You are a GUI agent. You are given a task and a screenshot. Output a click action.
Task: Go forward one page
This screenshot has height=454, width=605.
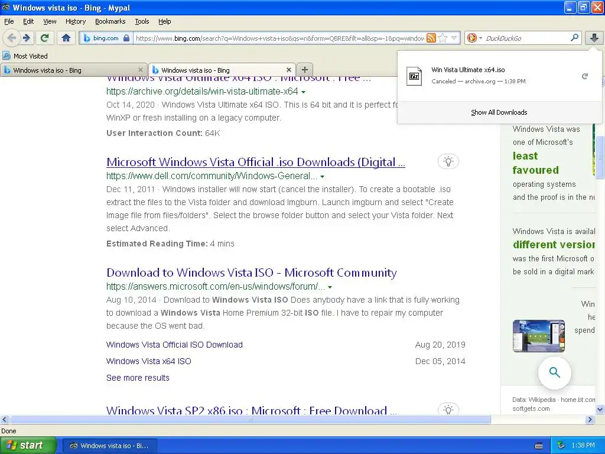tap(26, 38)
